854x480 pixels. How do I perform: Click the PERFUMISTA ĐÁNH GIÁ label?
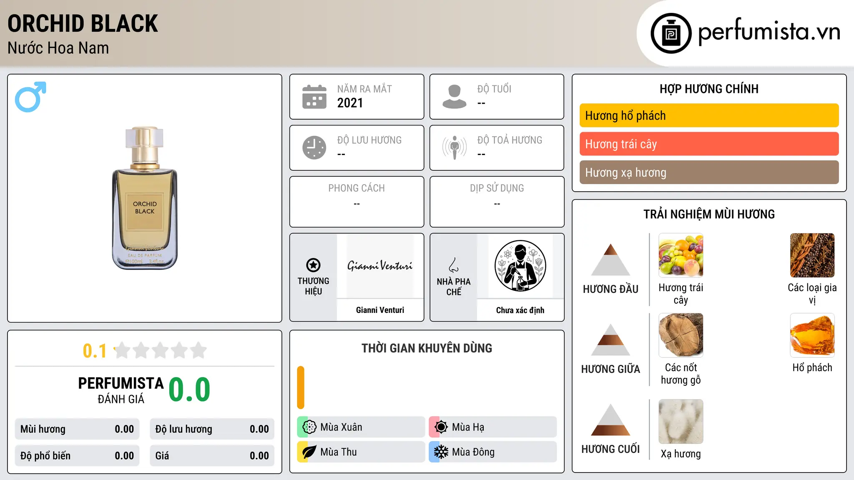pyautogui.click(x=121, y=390)
